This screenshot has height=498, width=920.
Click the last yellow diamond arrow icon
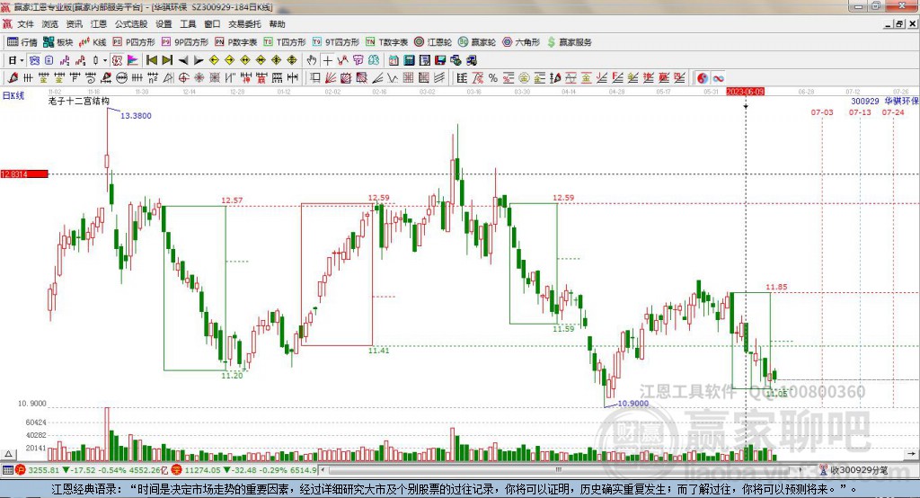(292, 60)
